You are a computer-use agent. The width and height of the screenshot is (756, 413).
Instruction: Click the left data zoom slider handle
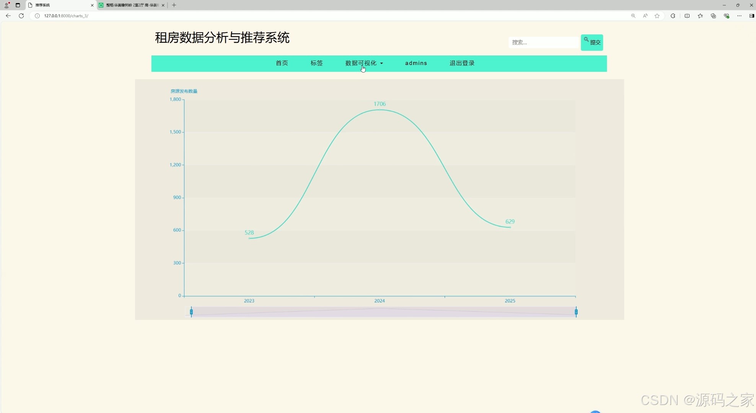click(x=191, y=312)
